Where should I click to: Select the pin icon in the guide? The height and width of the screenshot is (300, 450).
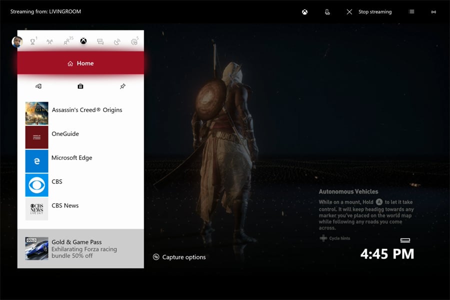122,86
